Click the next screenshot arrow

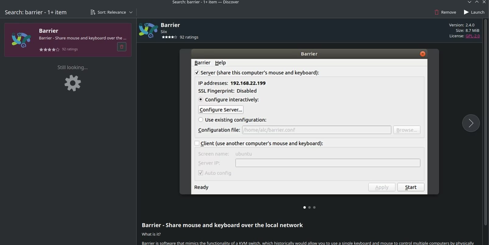pos(471,123)
